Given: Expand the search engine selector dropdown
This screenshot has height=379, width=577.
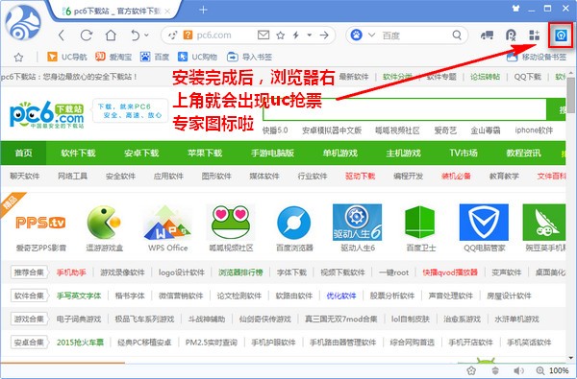Looking at the screenshot, I should pos(371,36).
